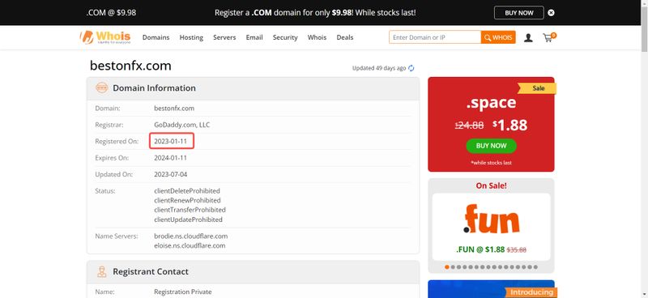Click the orange WHOIS search button
The image size is (648, 298).
498,37
